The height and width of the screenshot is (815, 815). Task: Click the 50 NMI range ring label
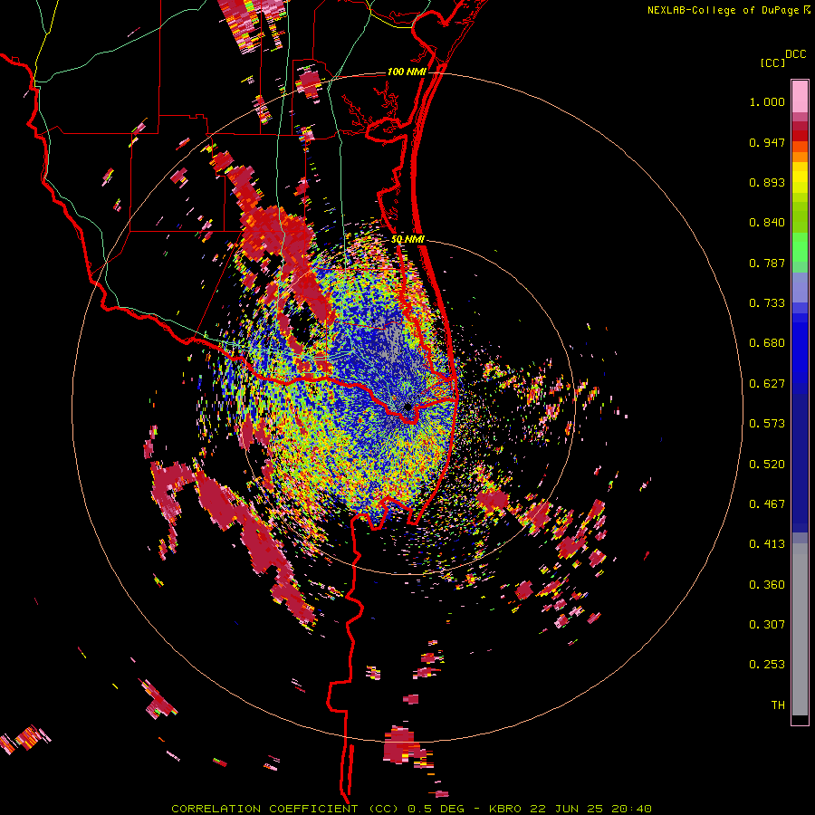(407, 239)
